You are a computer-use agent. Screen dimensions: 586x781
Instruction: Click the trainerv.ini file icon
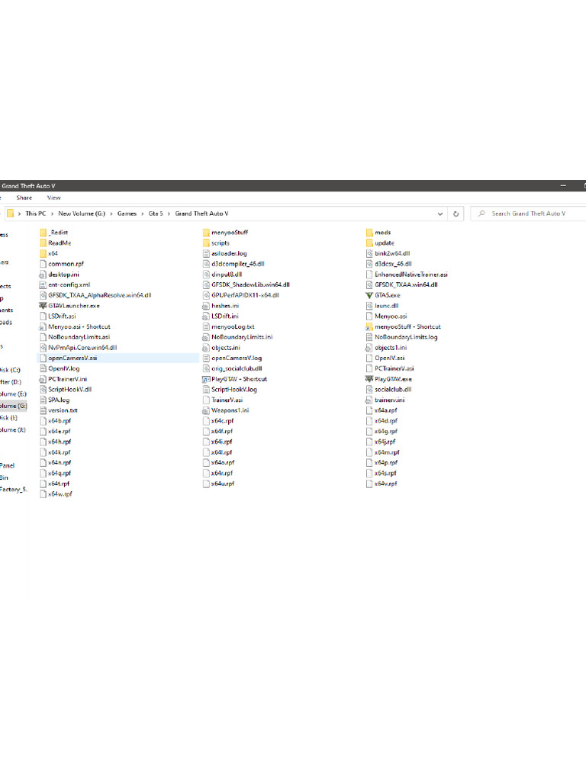click(x=369, y=400)
